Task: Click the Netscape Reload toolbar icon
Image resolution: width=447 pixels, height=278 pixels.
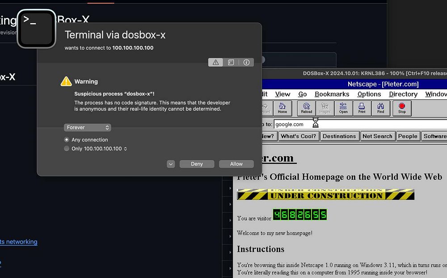Action: [x=307, y=108]
